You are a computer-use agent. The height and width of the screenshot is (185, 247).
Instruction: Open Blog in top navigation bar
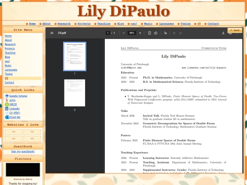pyautogui.click(x=120, y=24)
